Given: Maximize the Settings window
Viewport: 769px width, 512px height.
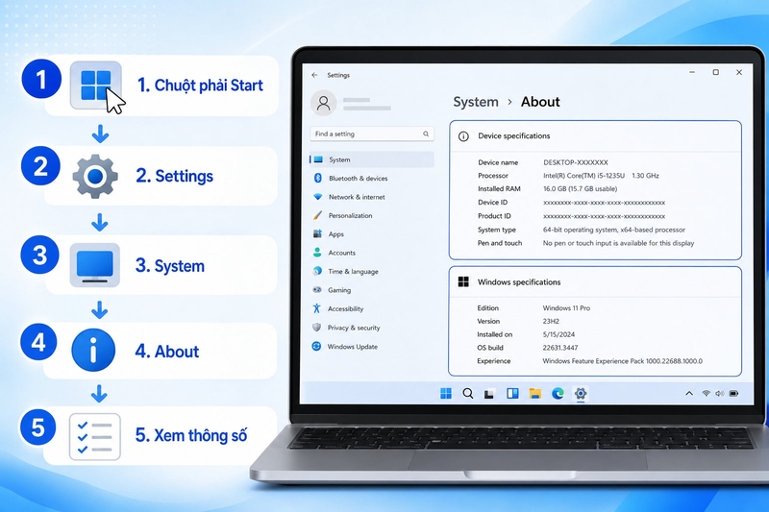Looking at the screenshot, I should [x=715, y=72].
